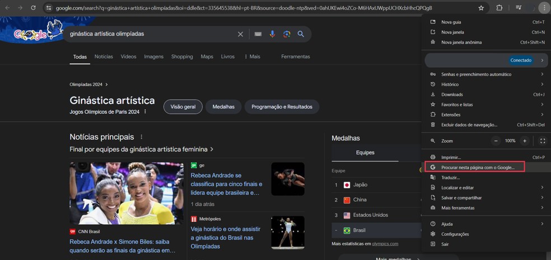
Task: Click the Chrome three-dot menu button
Action: pyautogui.click(x=544, y=8)
